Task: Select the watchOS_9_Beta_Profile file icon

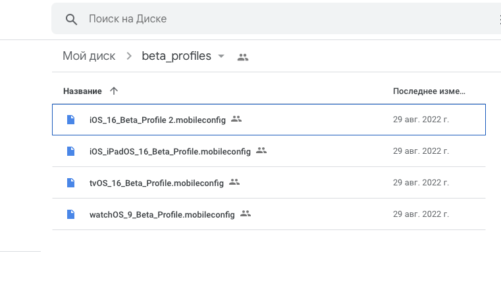Action: tap(70, 214)
